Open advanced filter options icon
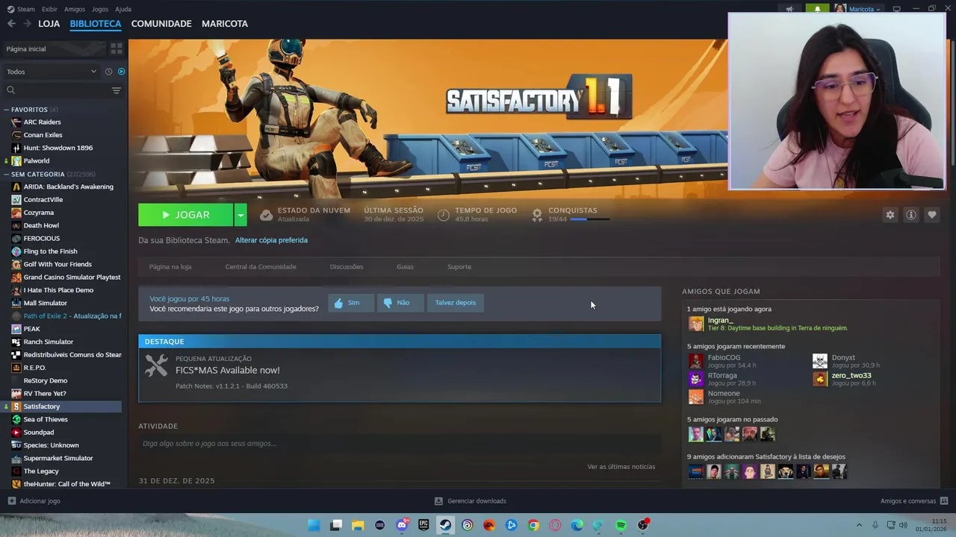 pos(117,90)
